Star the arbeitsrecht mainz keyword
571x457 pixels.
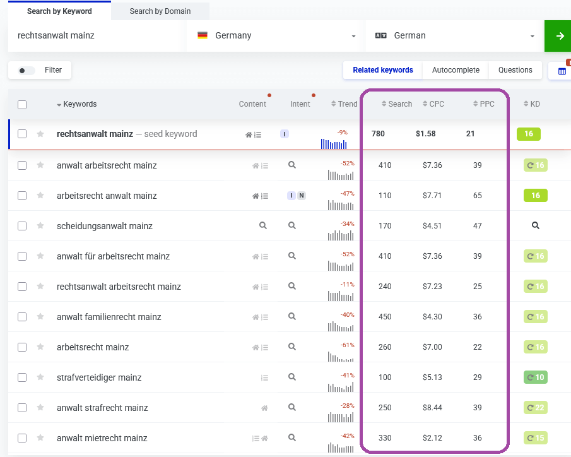(x=40, y=347)
